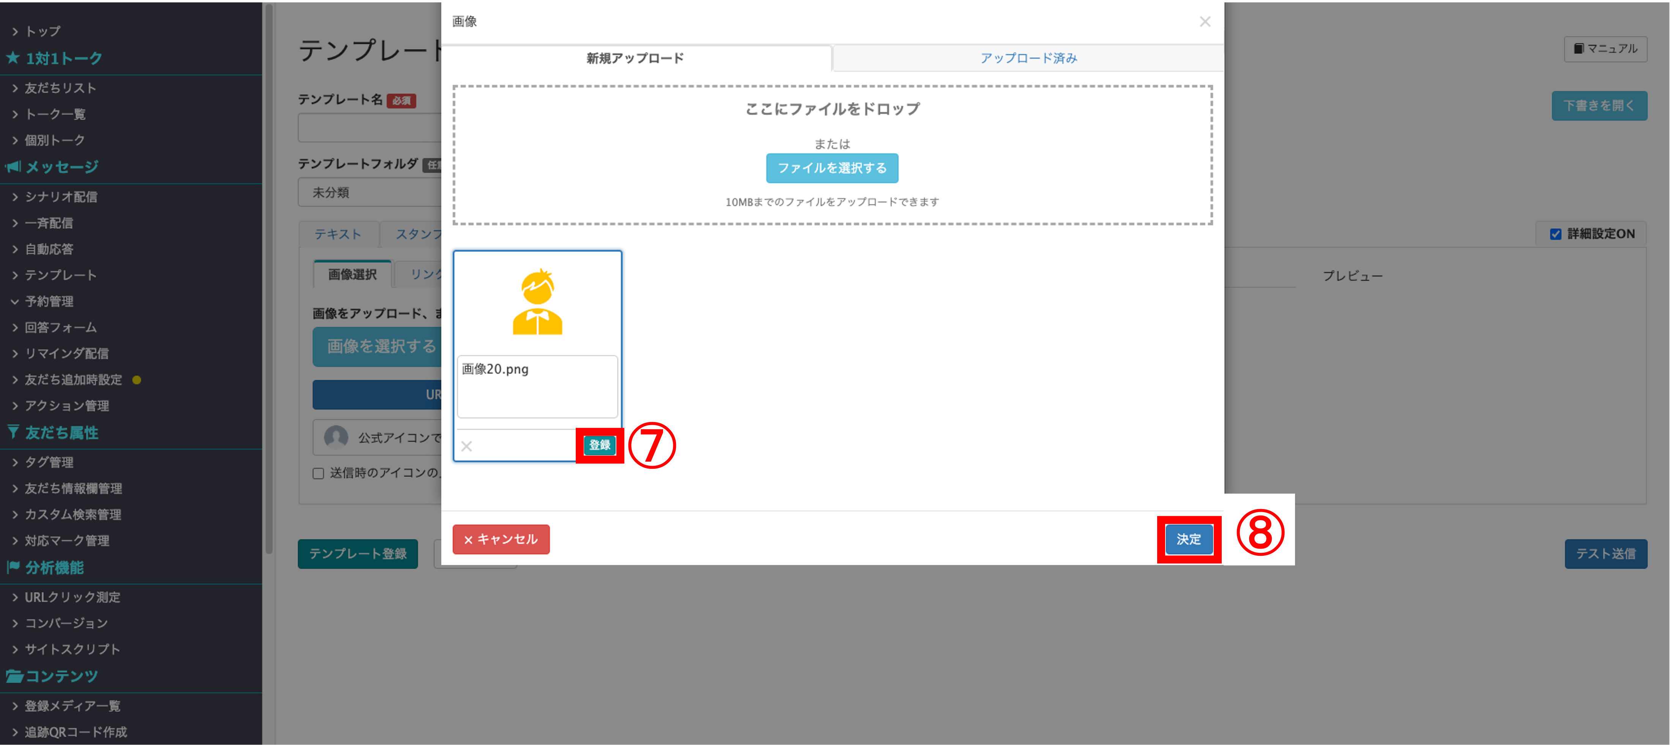Click the partly hidden dark blue URL button
Viewport: 1671px width, 745px height.
(x=377, y=395)
